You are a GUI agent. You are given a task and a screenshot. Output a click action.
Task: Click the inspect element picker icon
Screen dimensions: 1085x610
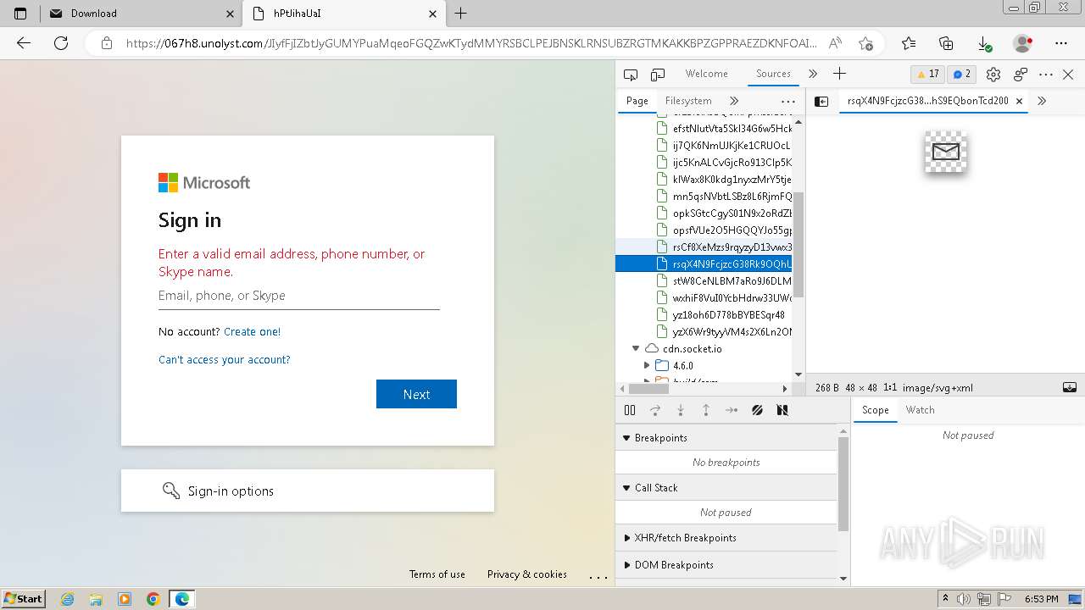pos(630,75)
